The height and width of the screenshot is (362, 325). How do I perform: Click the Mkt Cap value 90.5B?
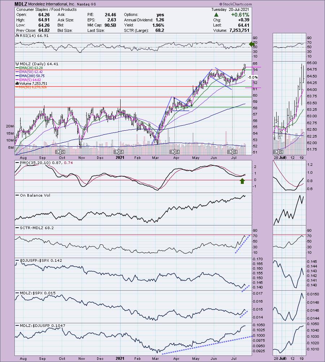pos(110,25)
